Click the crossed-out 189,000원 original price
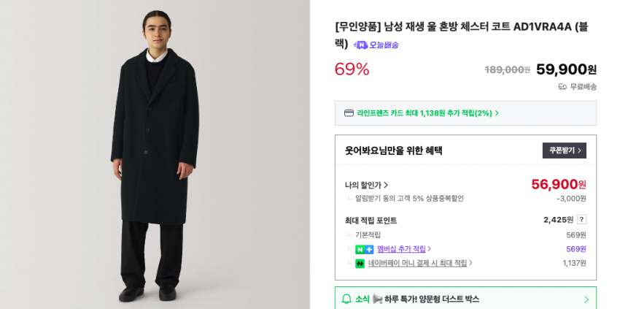The image size is (620, 309). pos(508,70)
